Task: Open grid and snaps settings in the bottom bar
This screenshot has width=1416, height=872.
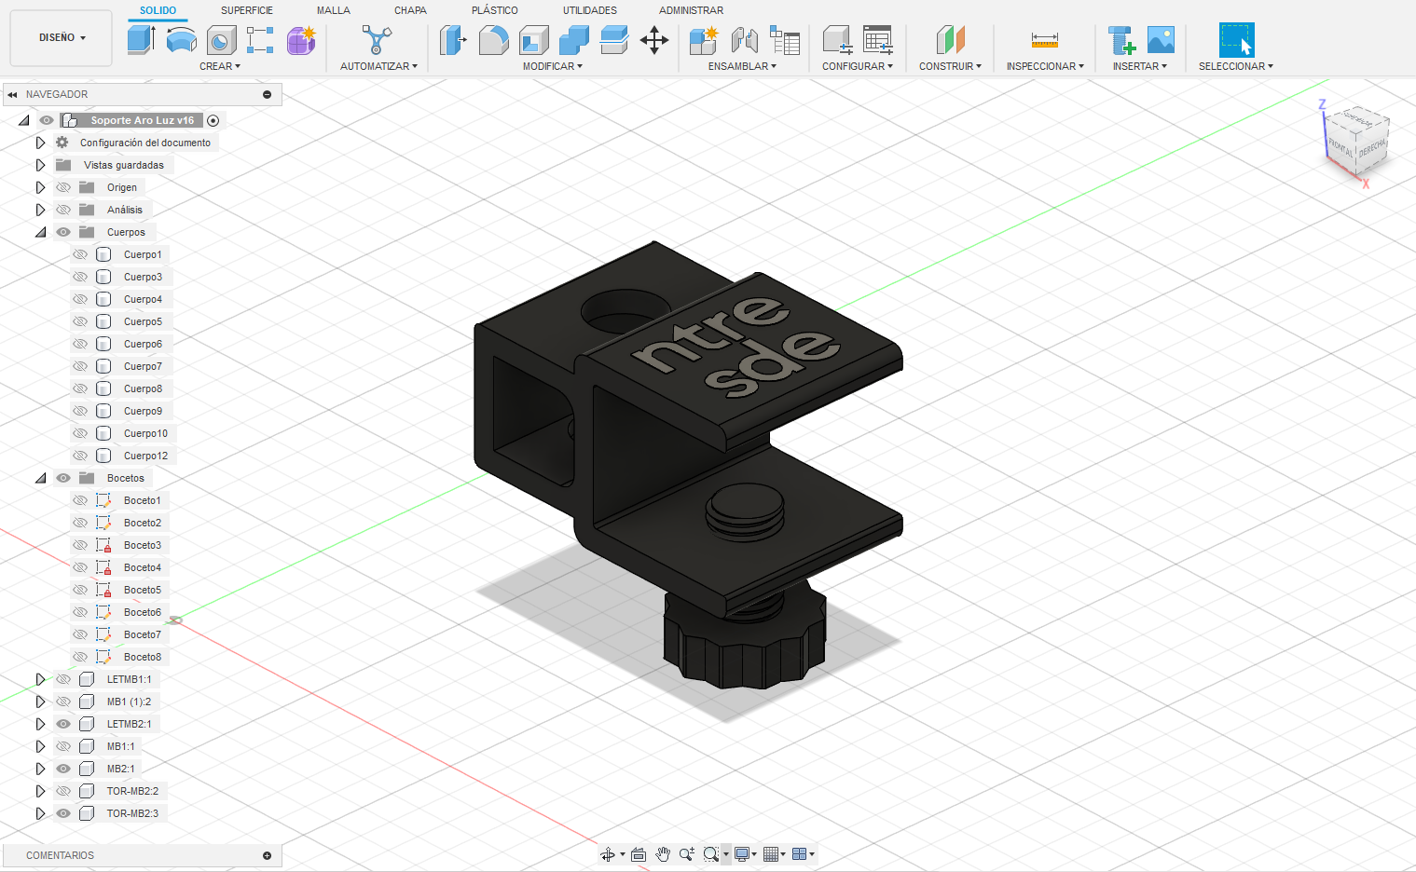Action: click(x=774, y=854)
